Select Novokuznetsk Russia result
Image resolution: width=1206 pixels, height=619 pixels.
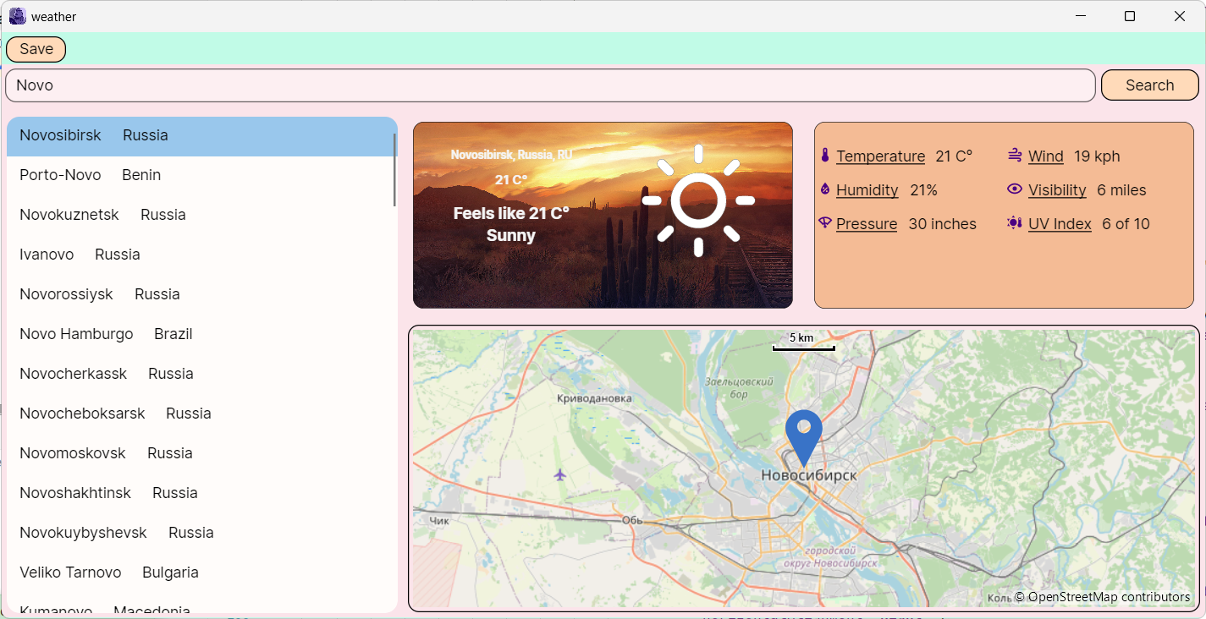tap(201, 215)
